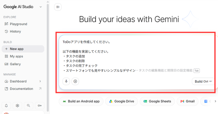
Task: Click the My apps grid icon
Action: coord(6,56)
